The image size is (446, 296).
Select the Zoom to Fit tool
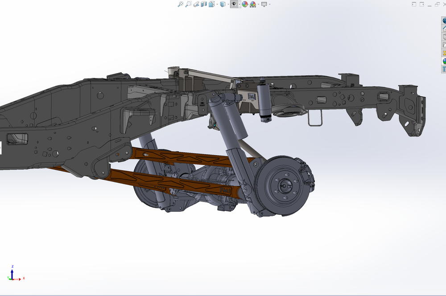coord(180,4)
